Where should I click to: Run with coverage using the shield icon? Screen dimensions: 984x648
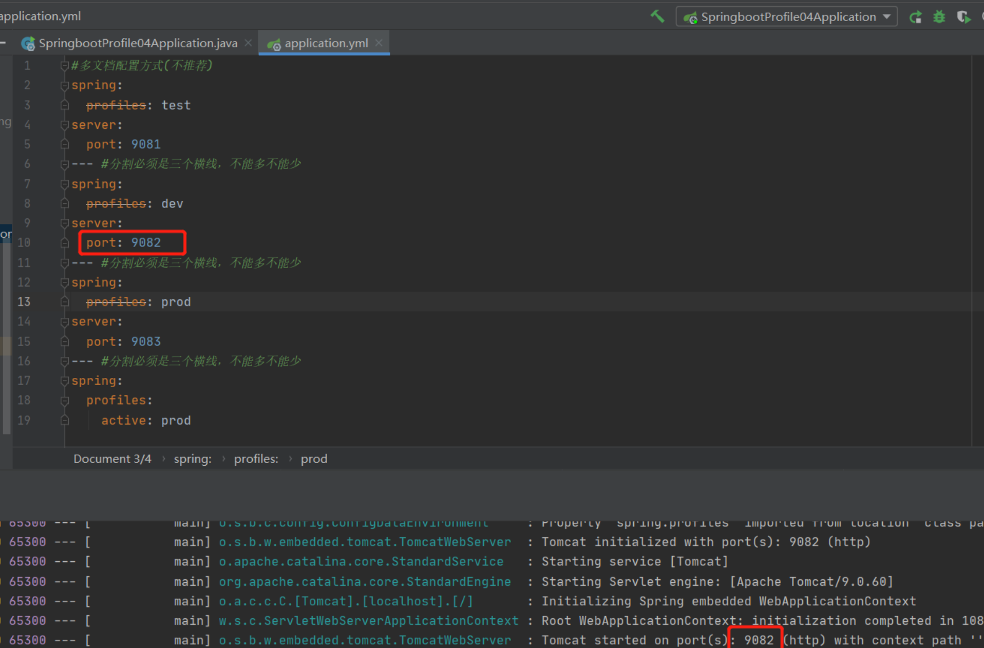963,17
